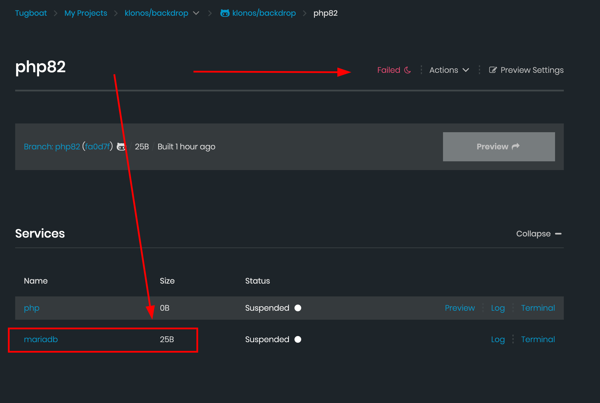Toggle the mariadb service Suspended indicator

pos(298,339)
